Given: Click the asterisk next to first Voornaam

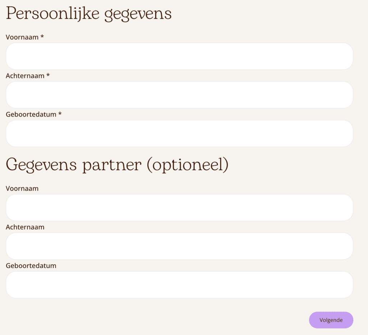Looking at the screenshot, I should [x=42, y=37].
